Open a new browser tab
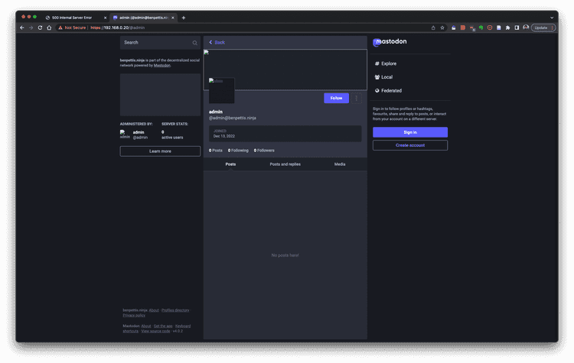Screen dimensions: 574x363 [x=184, y=18]
